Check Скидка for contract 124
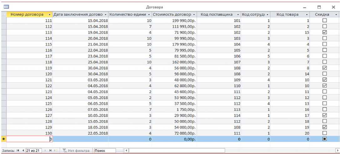The height and width of the screenshot is (154, 340). pos(325,97)
